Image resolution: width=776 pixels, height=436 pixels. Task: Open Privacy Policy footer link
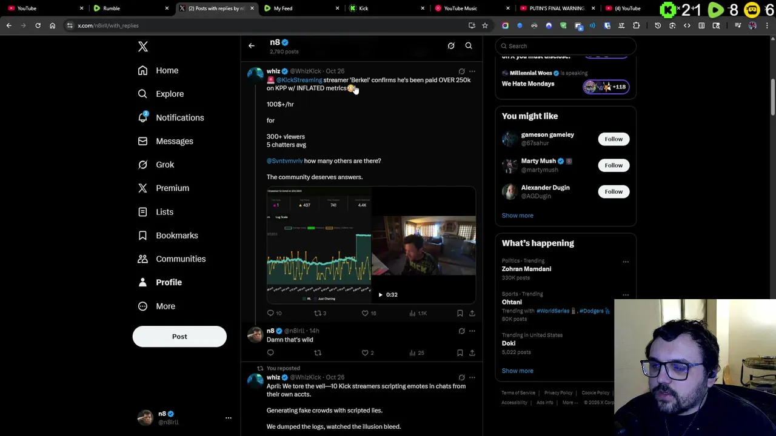click(x=558, y=393)
